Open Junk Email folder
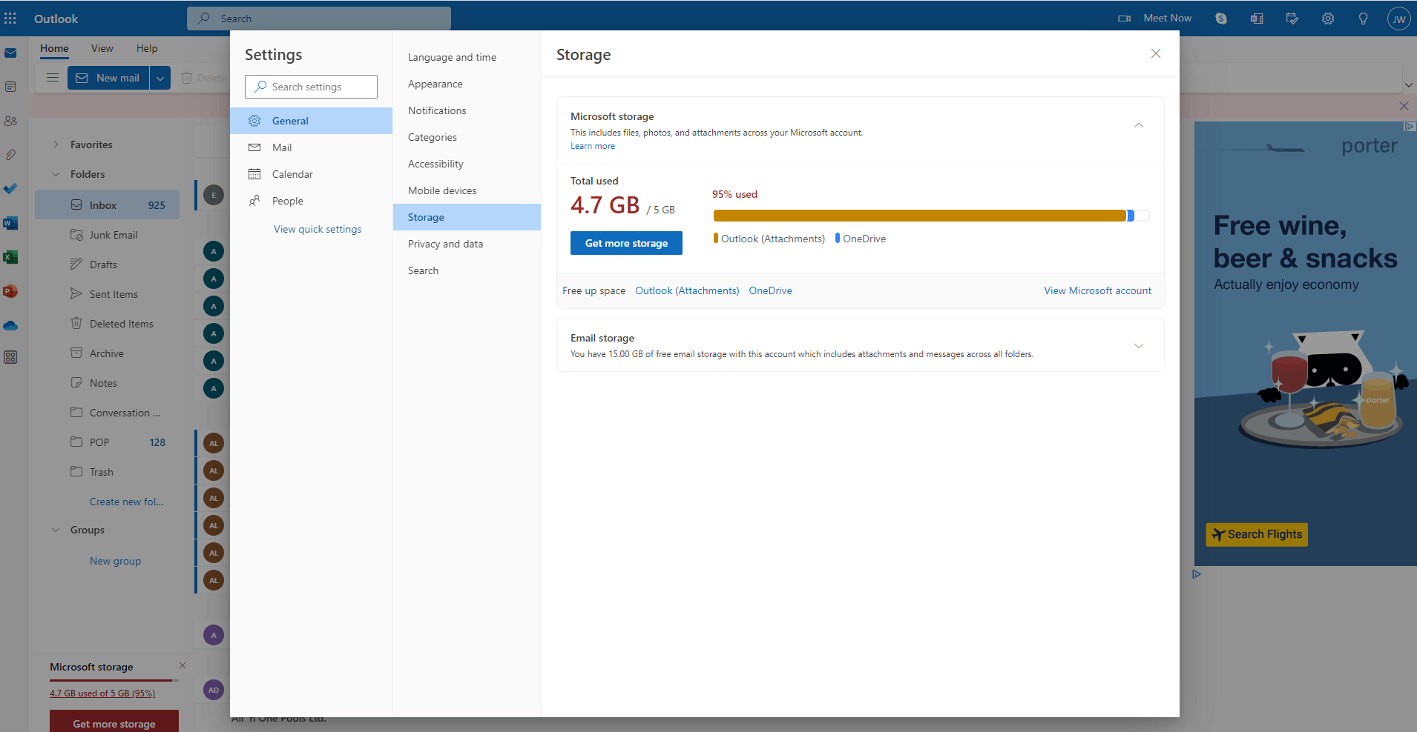Image resolution: width=1417 pixels, height=732 pixels. click(x=107, y=235)
